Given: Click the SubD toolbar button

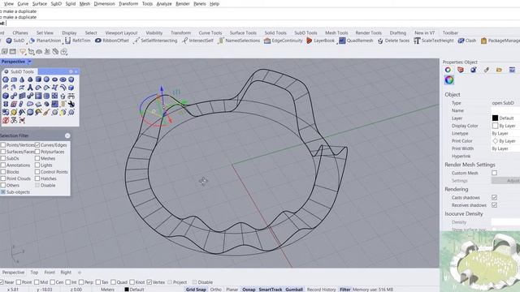Looking at the screenshot, I should [15, 41].
